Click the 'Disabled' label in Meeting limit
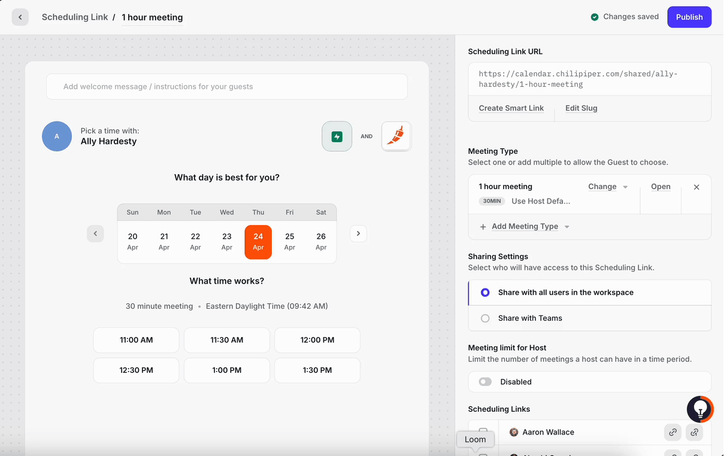Image resolution: width=724 pixels, height=456 pixels. point(516,382)
